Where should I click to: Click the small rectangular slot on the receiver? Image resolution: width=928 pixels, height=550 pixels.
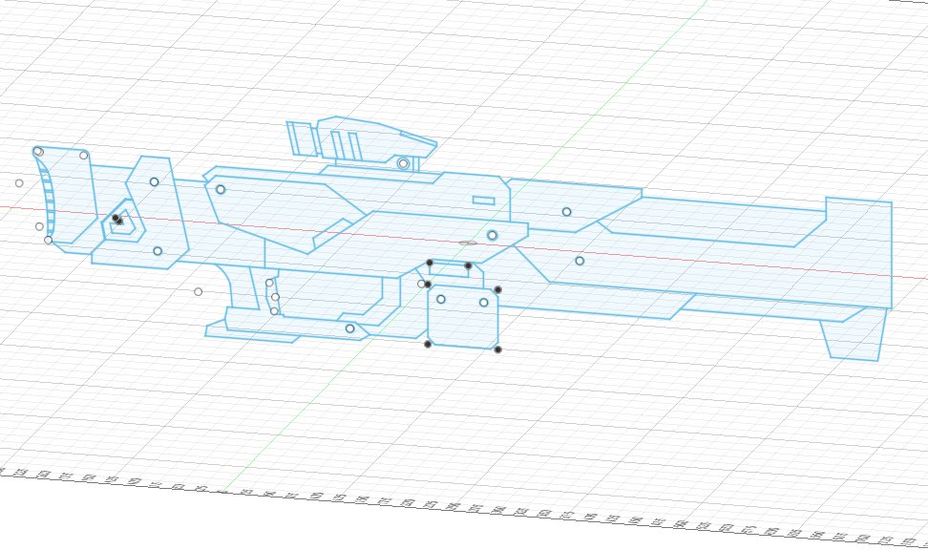pyautogui.click(x=483, y=201)
